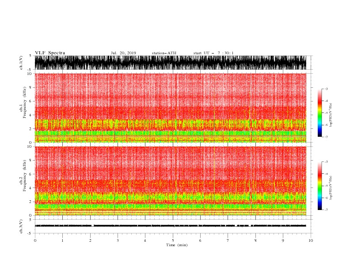Click the ch.1 color bar "log(PSD)(V²/Hz)" label
Image resolution: width=350 pixels, height=270 pixels.
tap(331, 115)
